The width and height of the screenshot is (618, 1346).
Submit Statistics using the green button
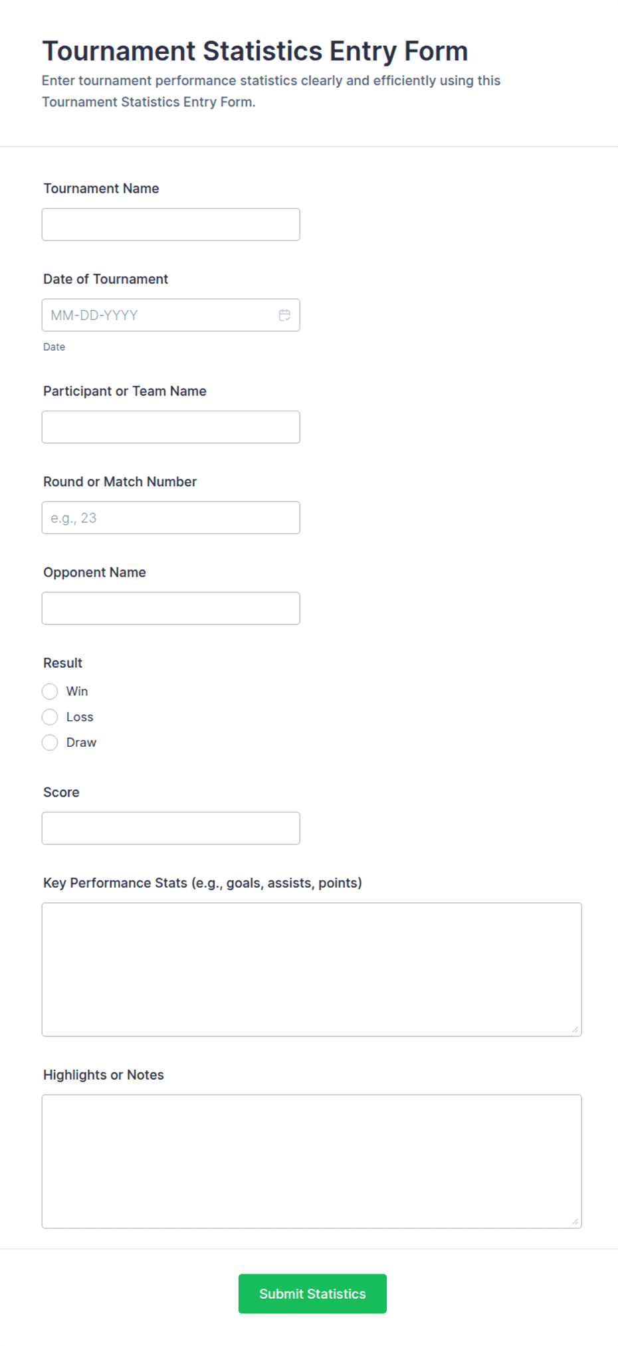(312, 1294)
